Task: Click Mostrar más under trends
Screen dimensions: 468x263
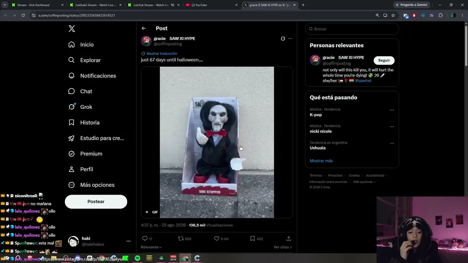Action: tap(321, 161)
